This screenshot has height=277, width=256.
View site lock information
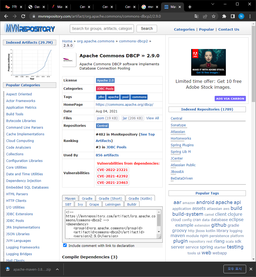click(x=34, y=17)
